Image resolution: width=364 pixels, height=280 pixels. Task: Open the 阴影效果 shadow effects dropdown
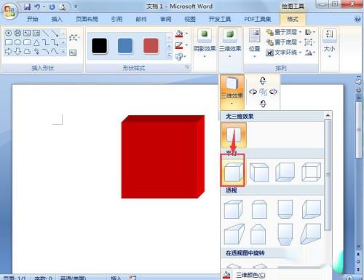205,44
